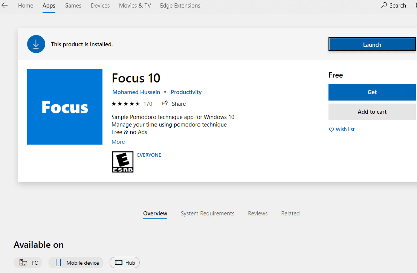Click the Hub availability chip

click(x=125, y=262)
